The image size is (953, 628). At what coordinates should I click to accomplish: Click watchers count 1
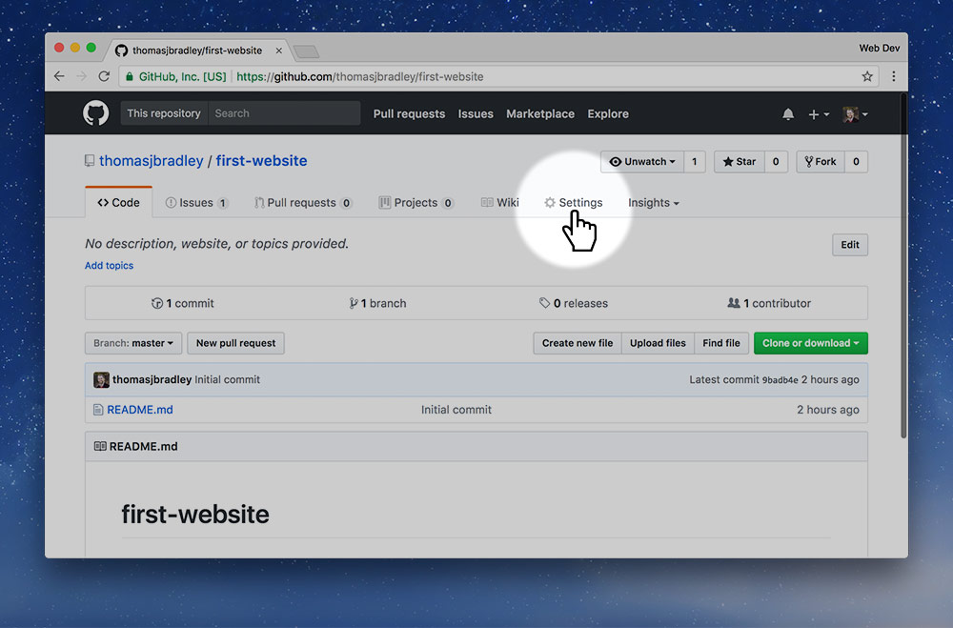point(694,162)
